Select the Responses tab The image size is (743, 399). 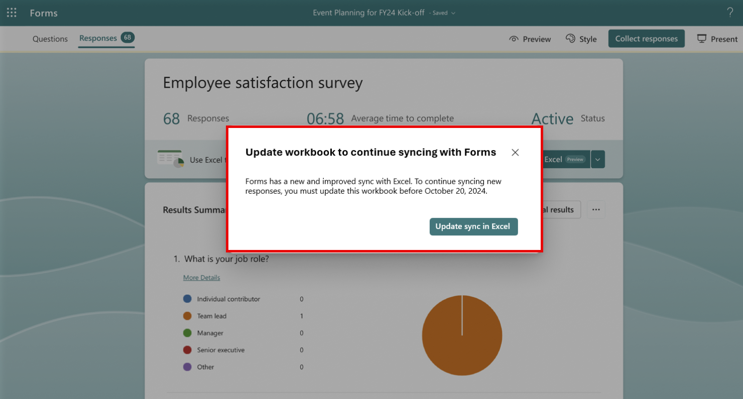click(98, 39)
